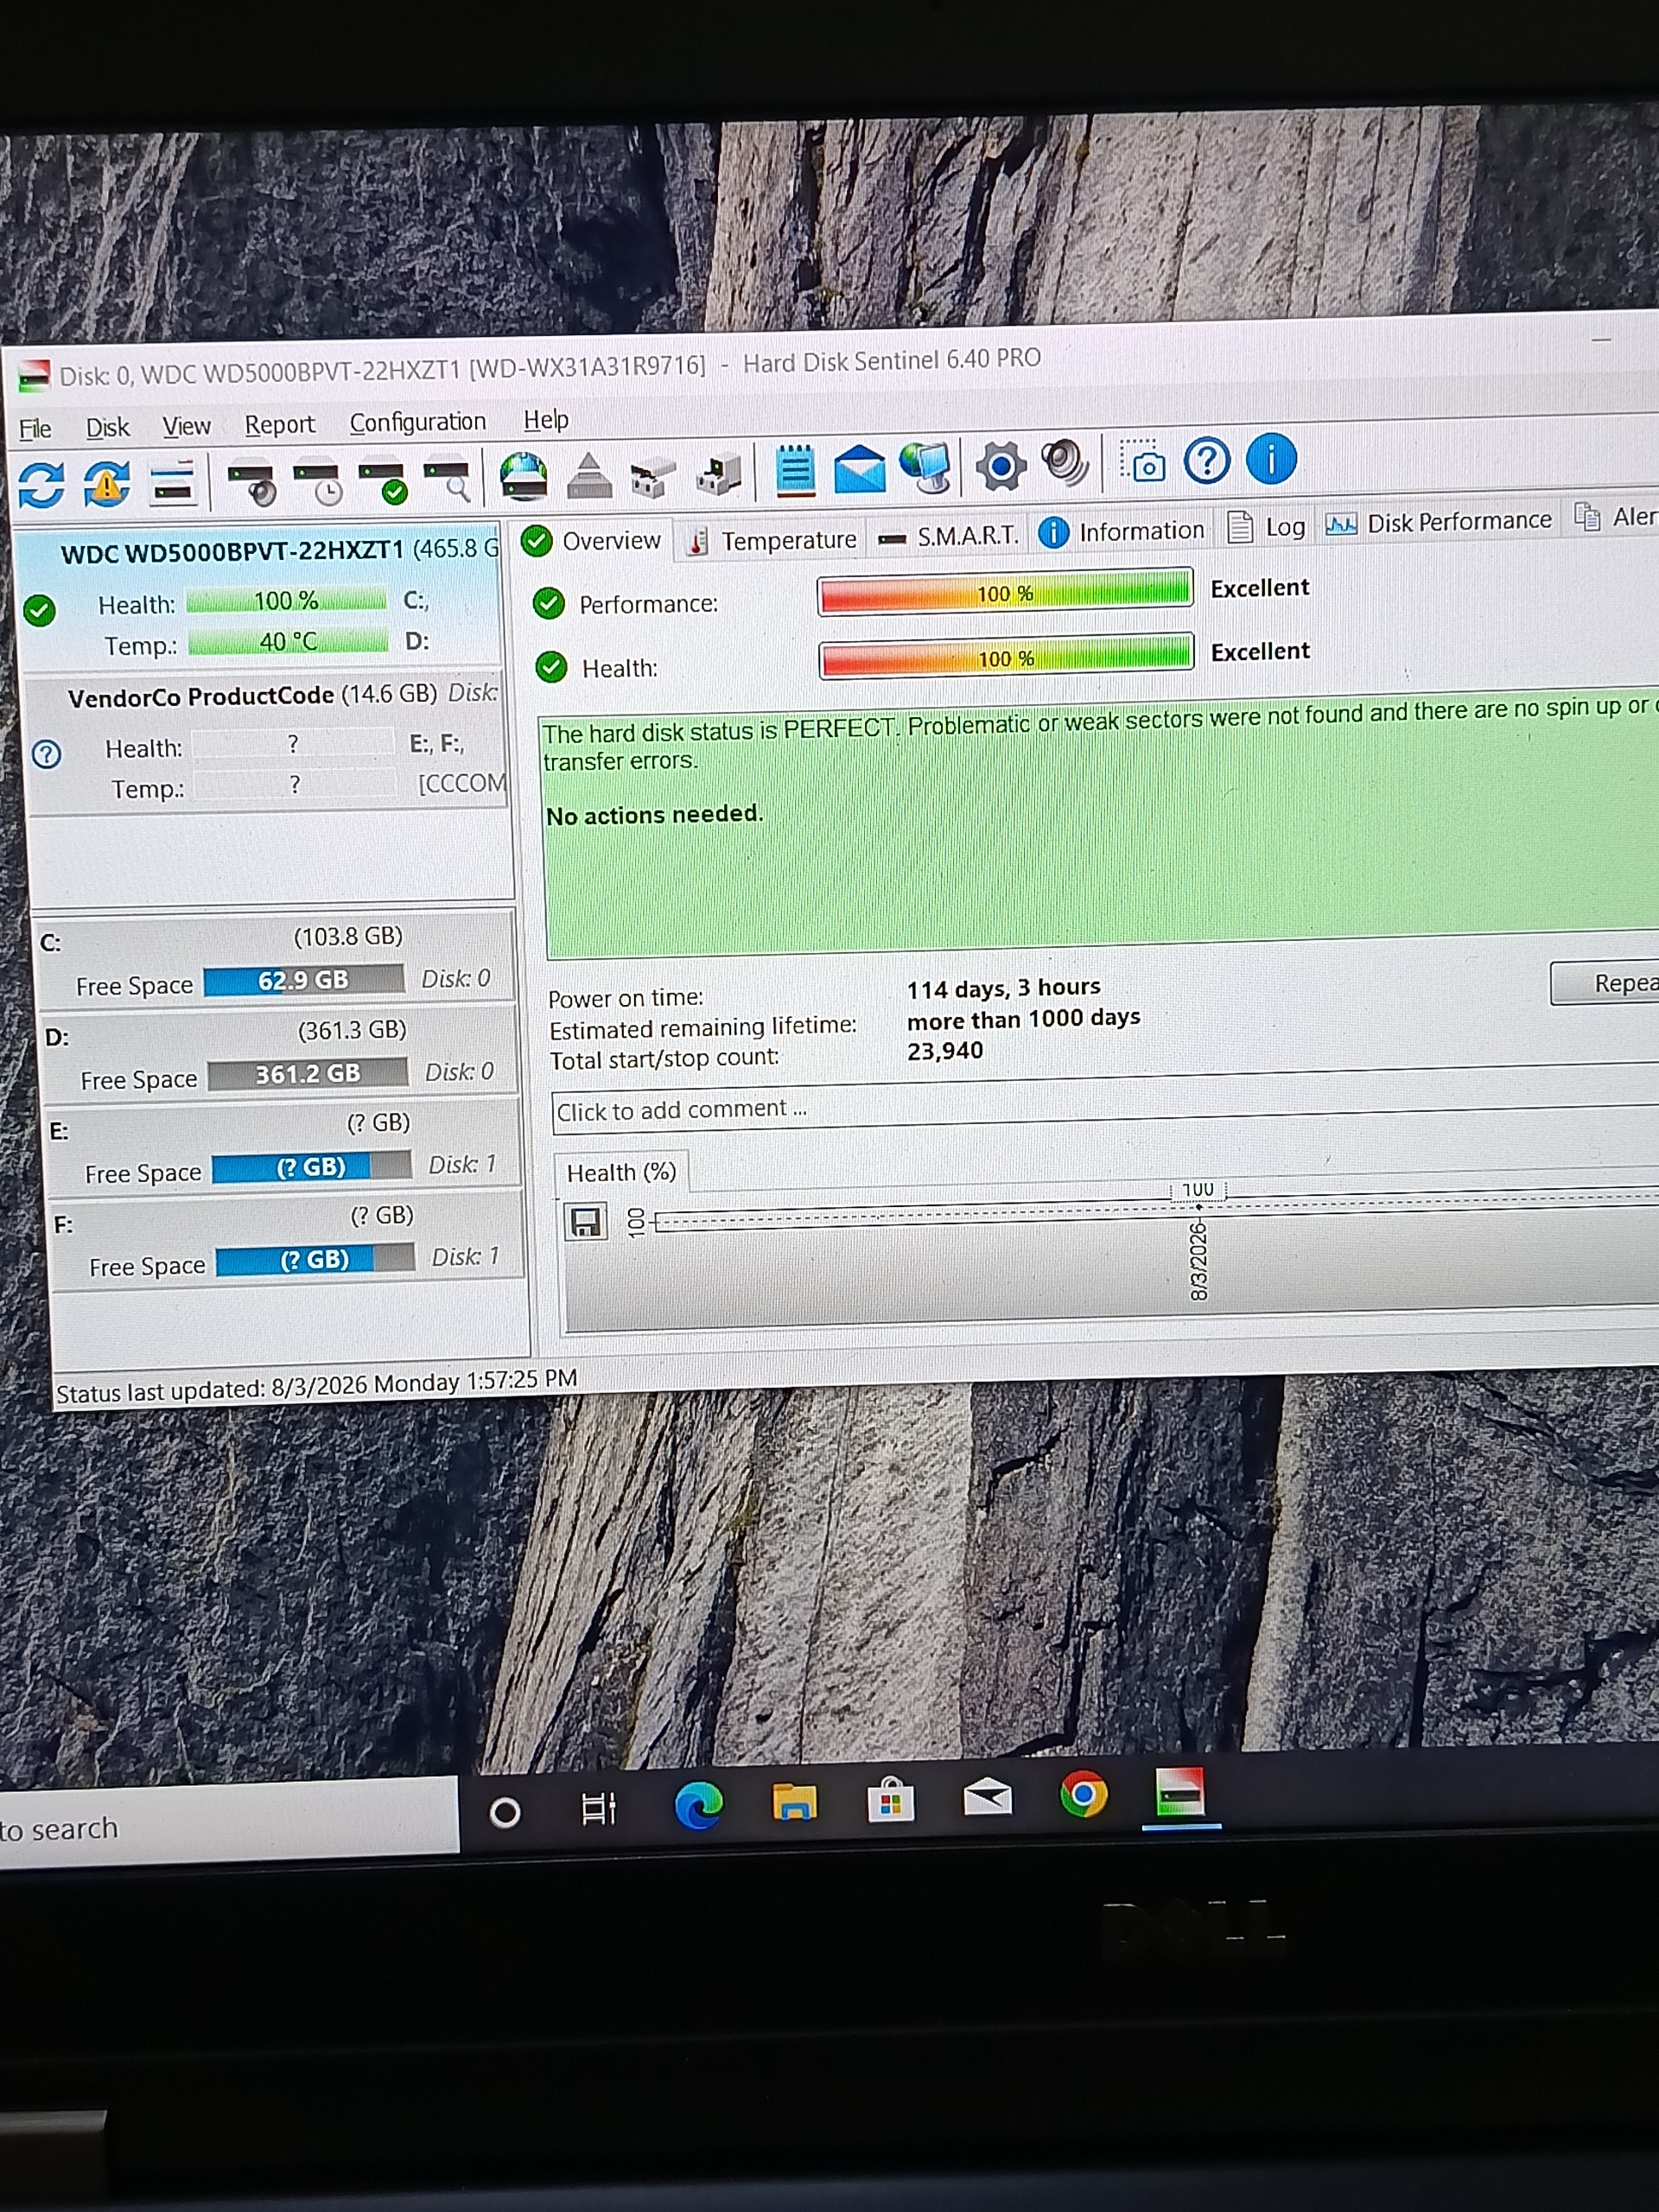Click the envelope send-mail toolbar icon
The width and height of the screenshot is (1659, 2212).
[859, 469]
